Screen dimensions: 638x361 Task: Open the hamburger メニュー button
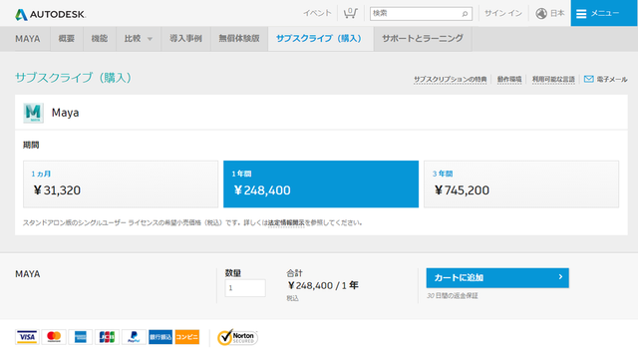[x=604, y=13]
